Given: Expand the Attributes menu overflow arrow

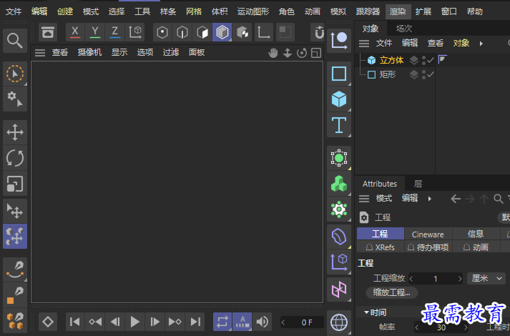Looking at the screenshot, I should pyautogui.click(x=430, y=199).
